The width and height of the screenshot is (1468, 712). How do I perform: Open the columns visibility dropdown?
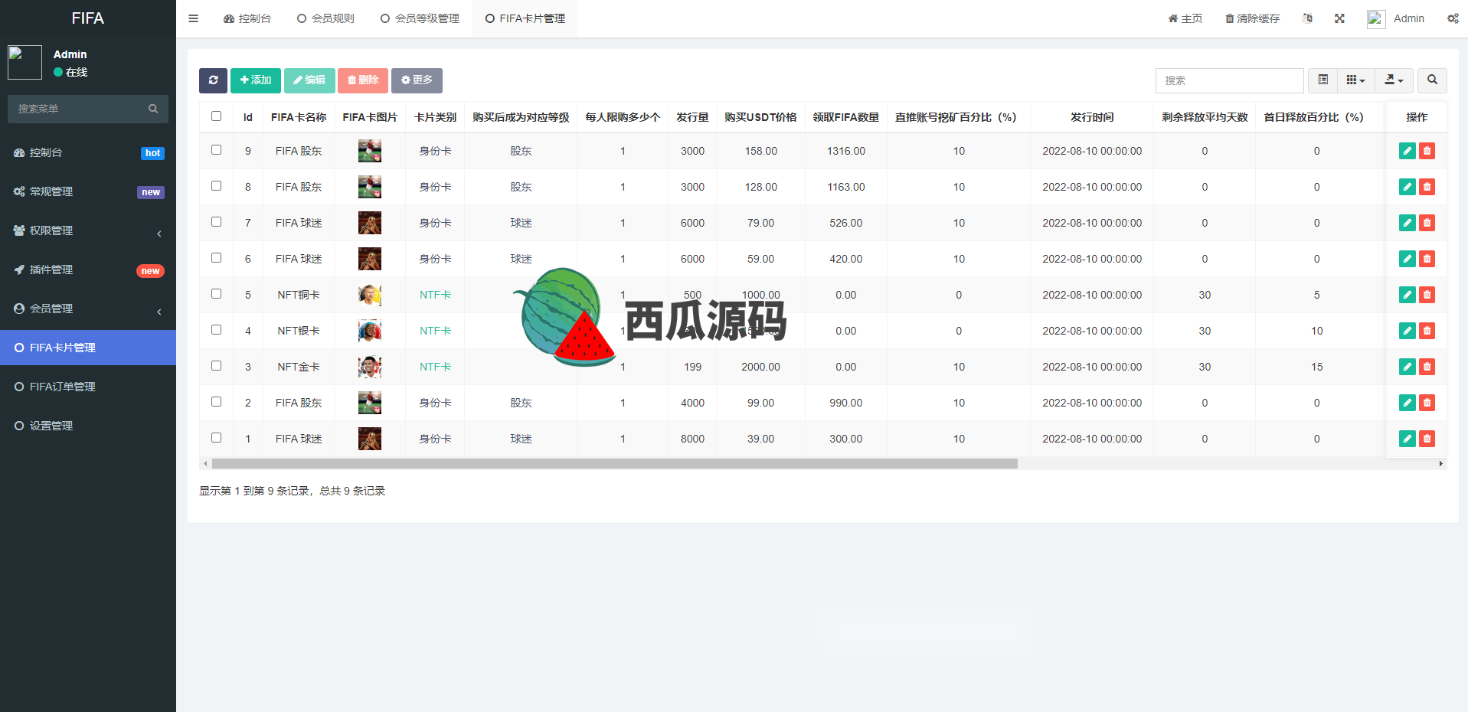tap(1355, 80)
